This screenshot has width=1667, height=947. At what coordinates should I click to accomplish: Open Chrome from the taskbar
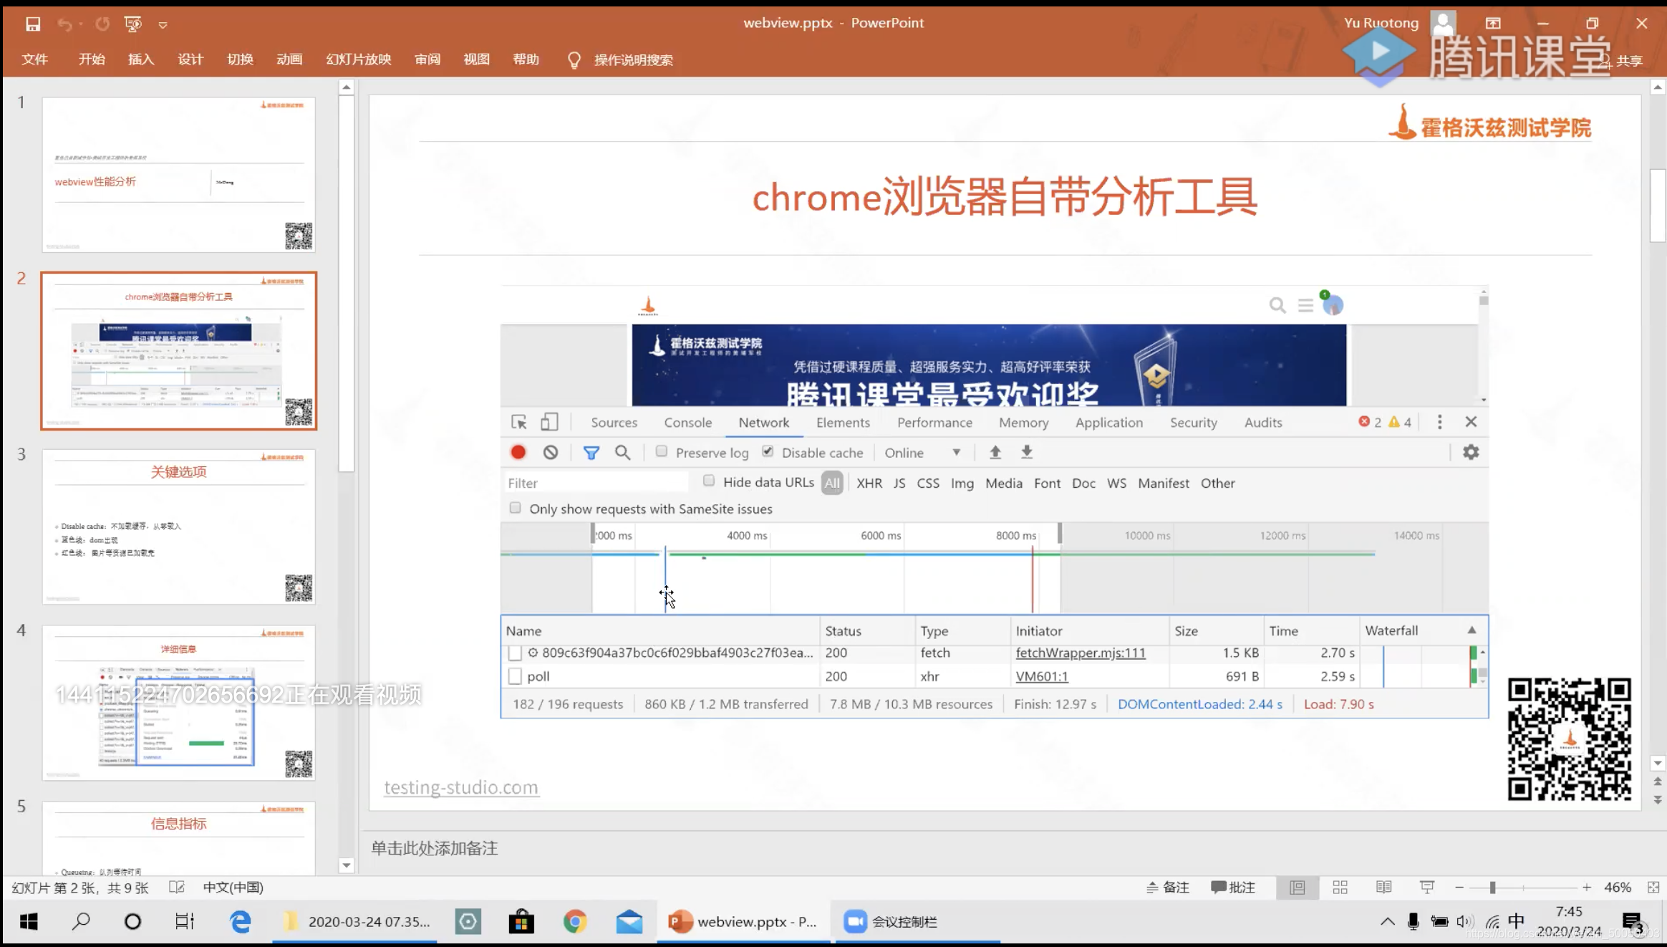coord(575,922)
